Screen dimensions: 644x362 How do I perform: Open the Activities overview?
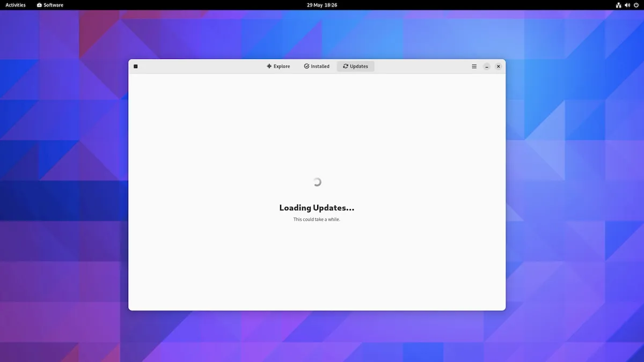tap(16, 5)
